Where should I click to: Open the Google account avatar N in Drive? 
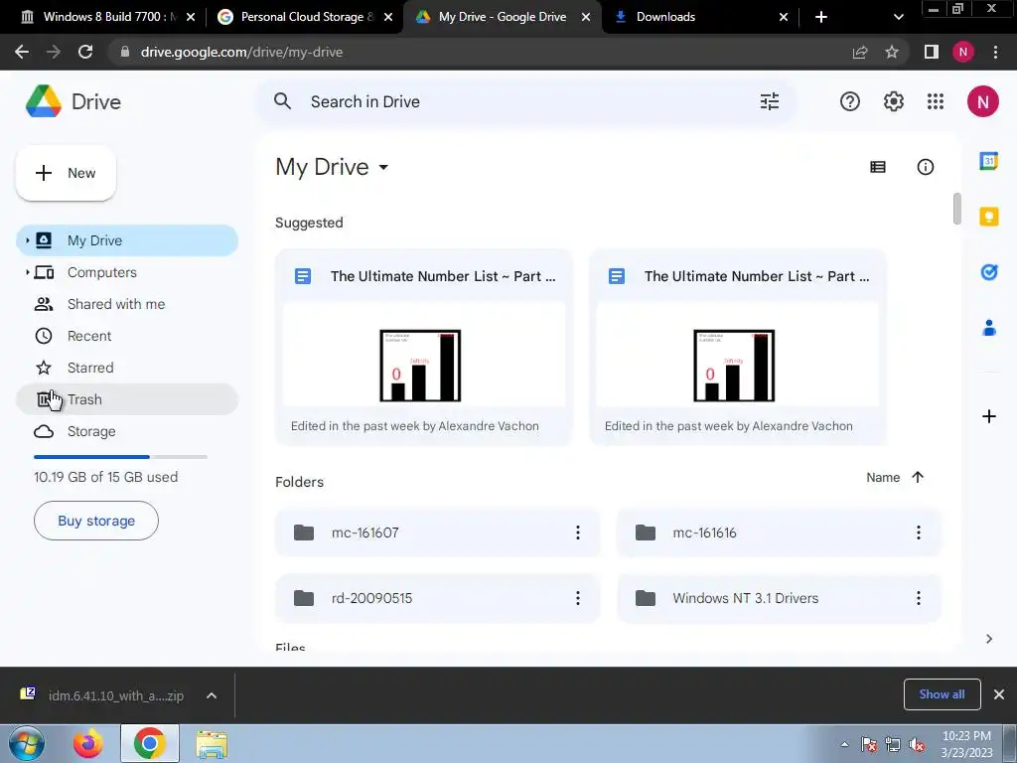982,101
